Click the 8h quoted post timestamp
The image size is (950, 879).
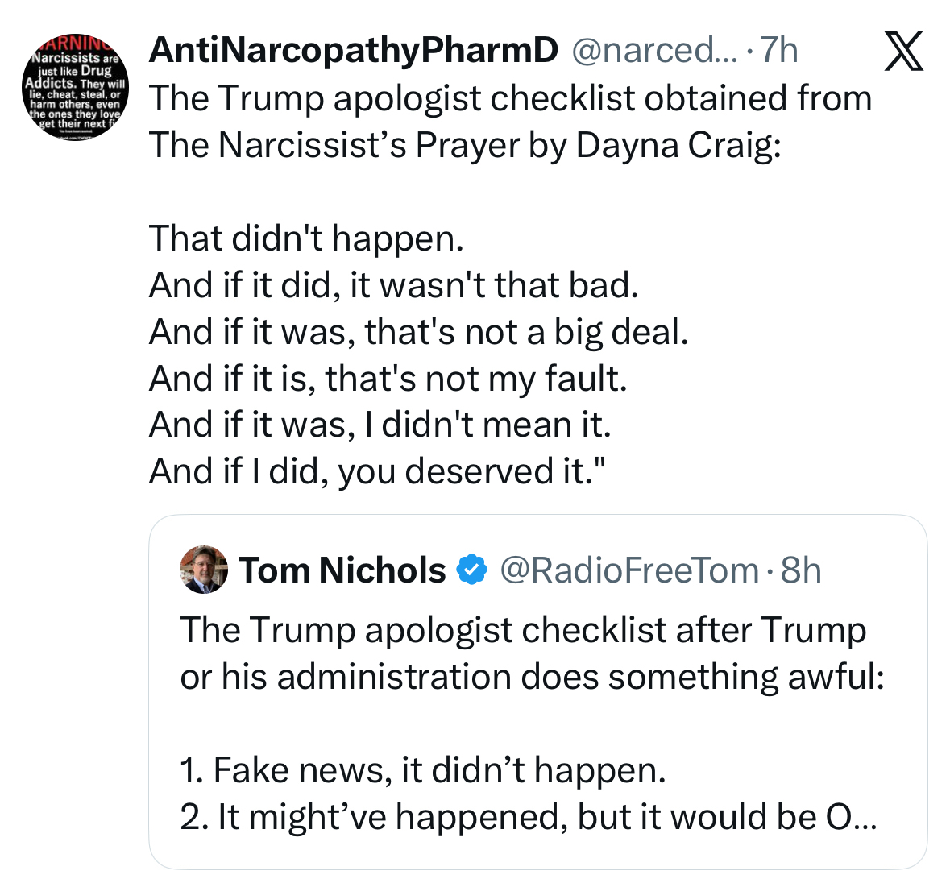click(x=801, y=570)
